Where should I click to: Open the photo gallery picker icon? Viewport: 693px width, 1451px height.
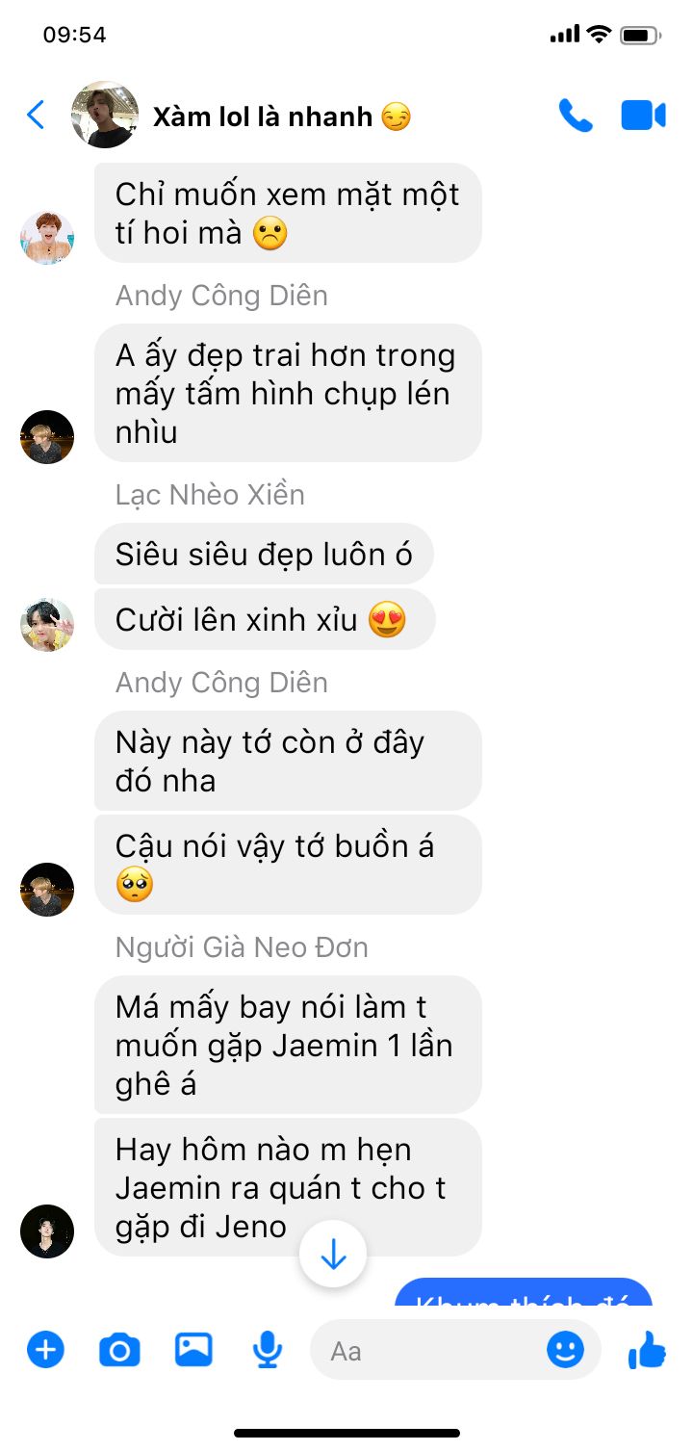(x=193, y=1349)
